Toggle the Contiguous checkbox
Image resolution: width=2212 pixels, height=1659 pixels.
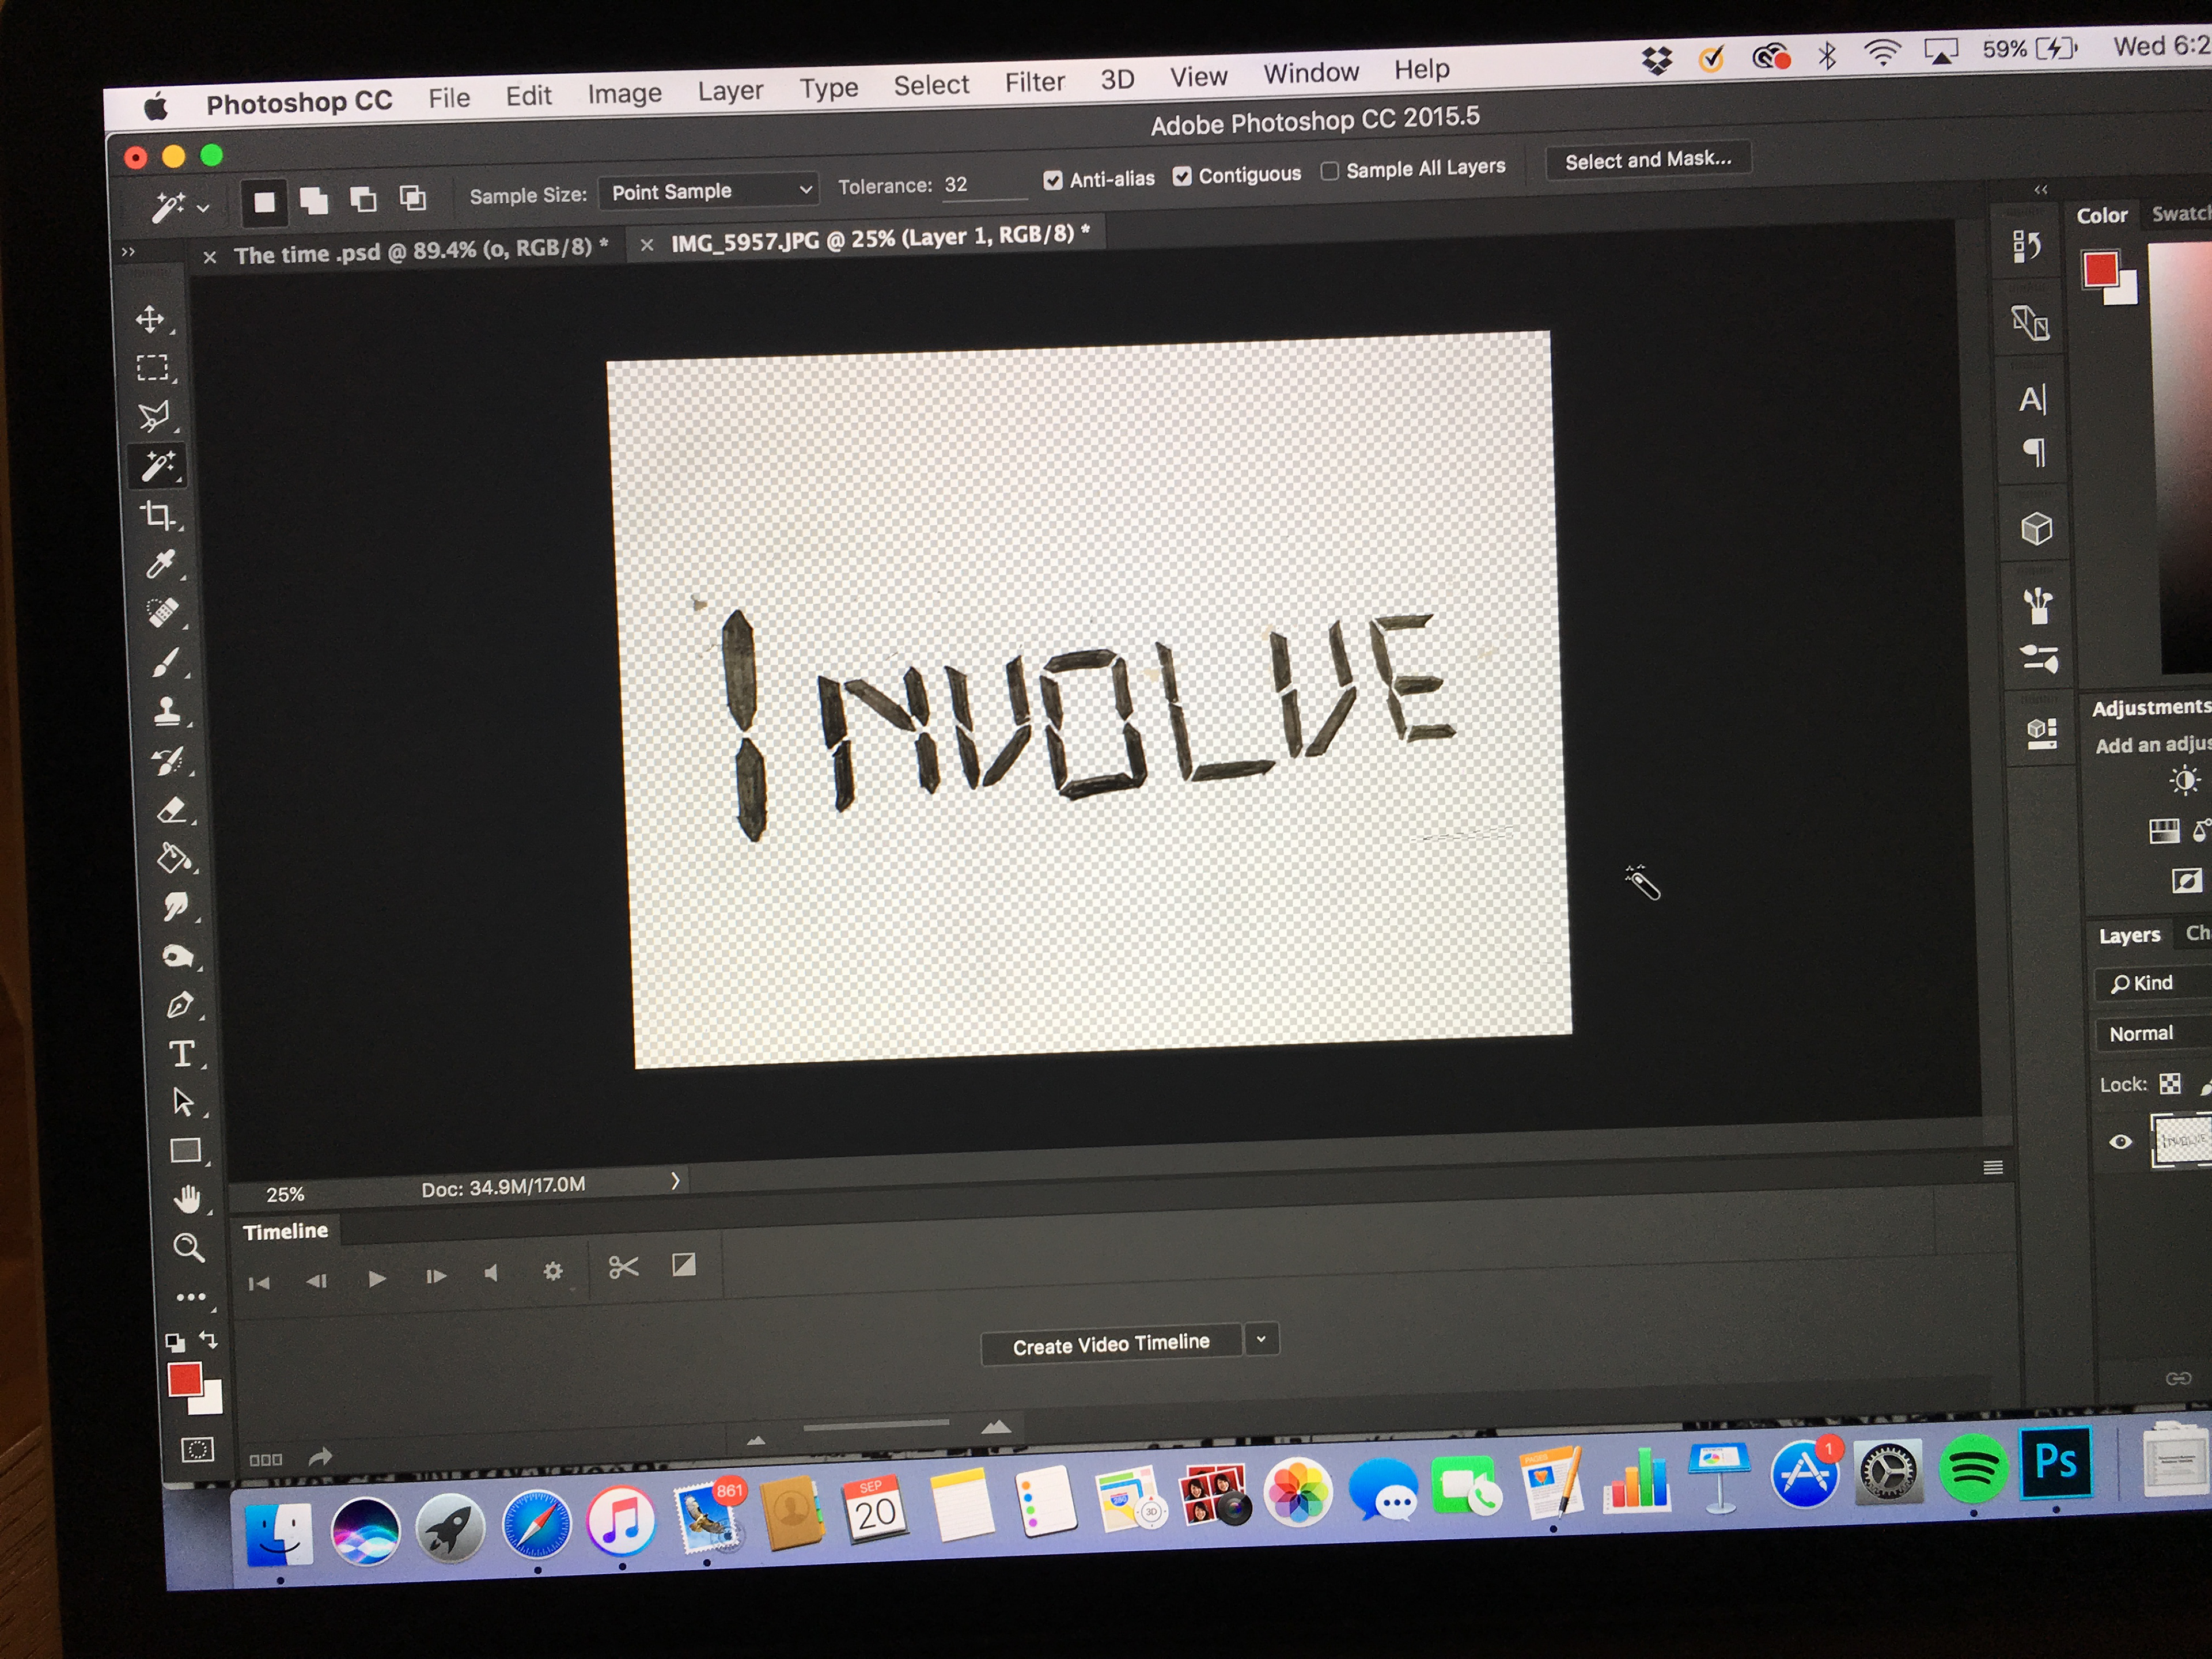1182,176
